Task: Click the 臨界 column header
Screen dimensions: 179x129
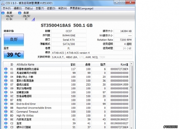Action: click(99, 65)
